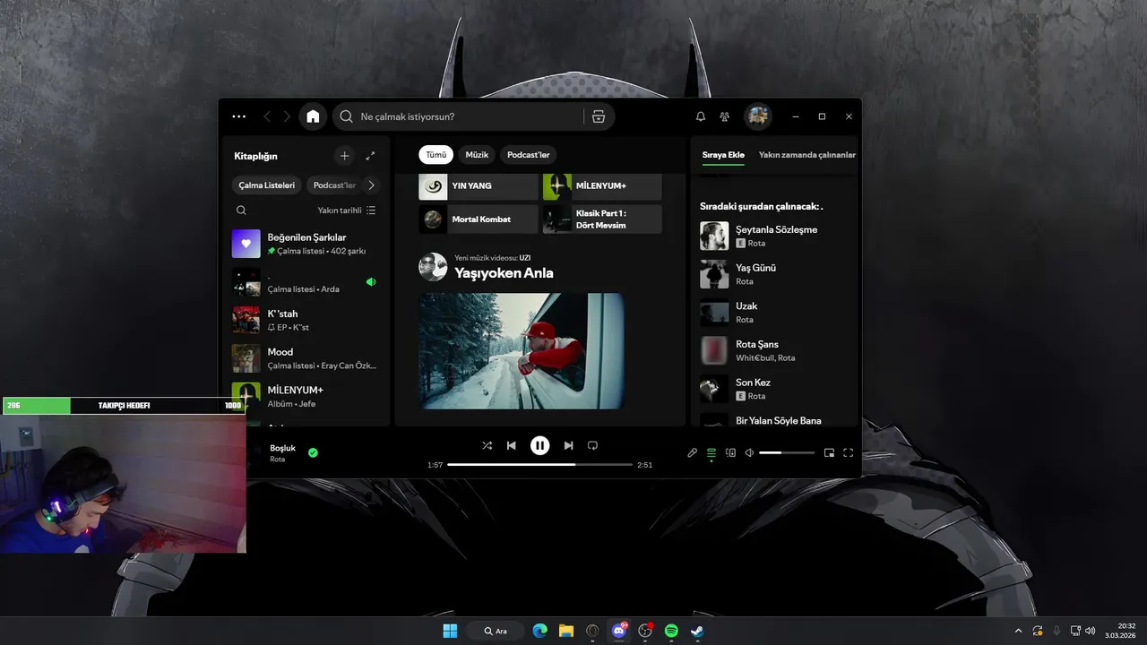Select the Müzik filter chip

tap(477, 155)
